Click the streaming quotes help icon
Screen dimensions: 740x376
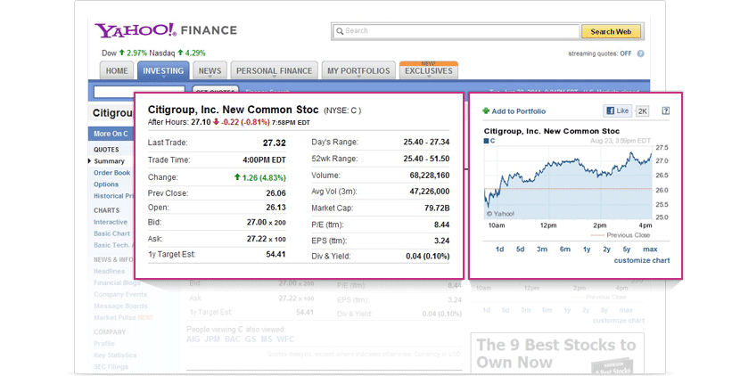(640, 53)
